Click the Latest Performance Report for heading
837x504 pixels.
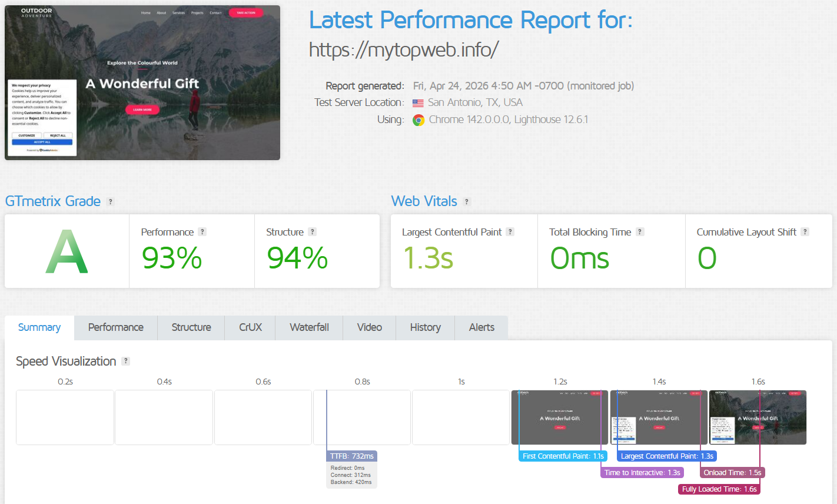pos(471,21)
